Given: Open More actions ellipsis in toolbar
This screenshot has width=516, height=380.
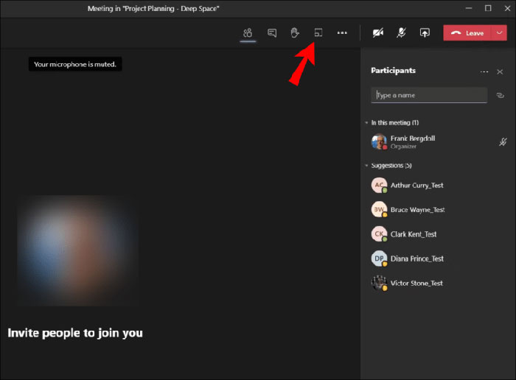Looking at the screenshot, I should 342,33.
